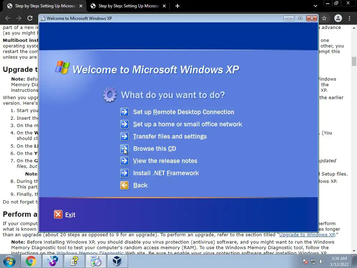
Task: Open Browse this CD option
Action: pos(154,149)
